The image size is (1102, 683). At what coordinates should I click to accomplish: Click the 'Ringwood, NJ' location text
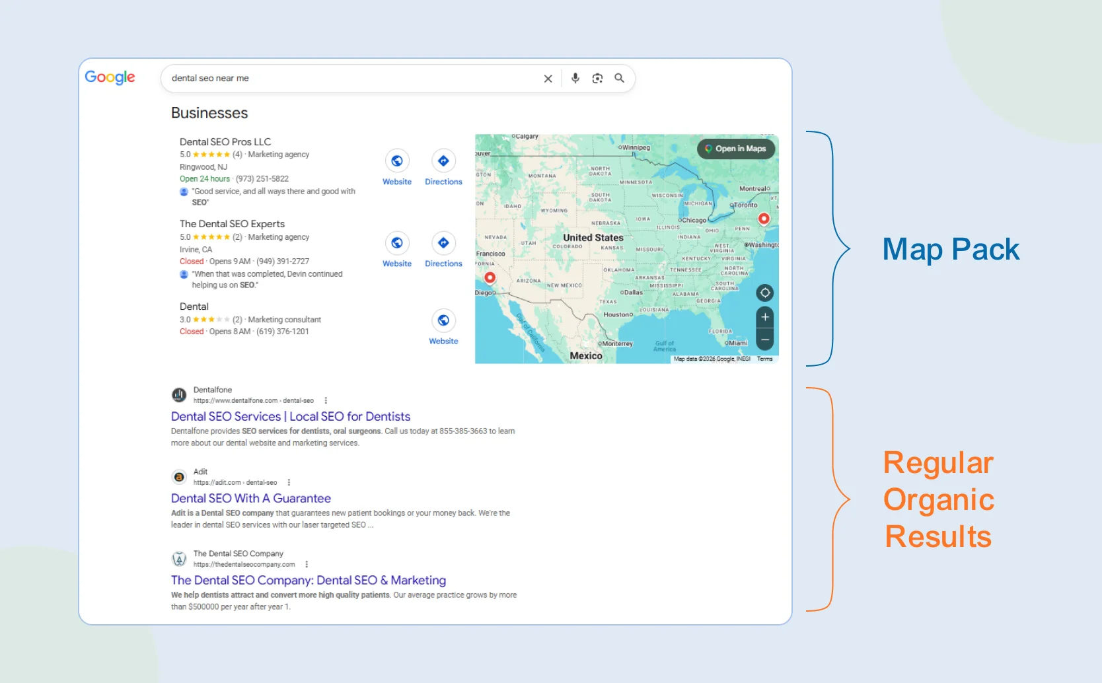(203, 167)
